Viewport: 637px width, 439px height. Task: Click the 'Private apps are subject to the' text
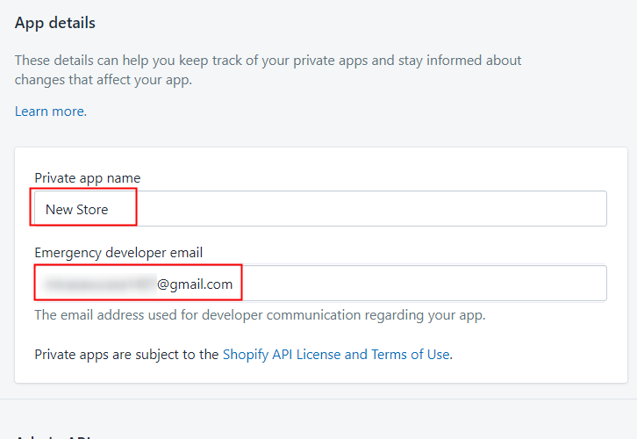126,355
